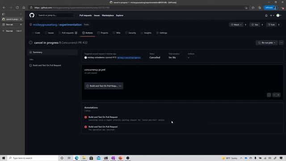Open Microsoft Store from the taskbar
Viewport: 286px width, 161px height.
pos(91,158)
